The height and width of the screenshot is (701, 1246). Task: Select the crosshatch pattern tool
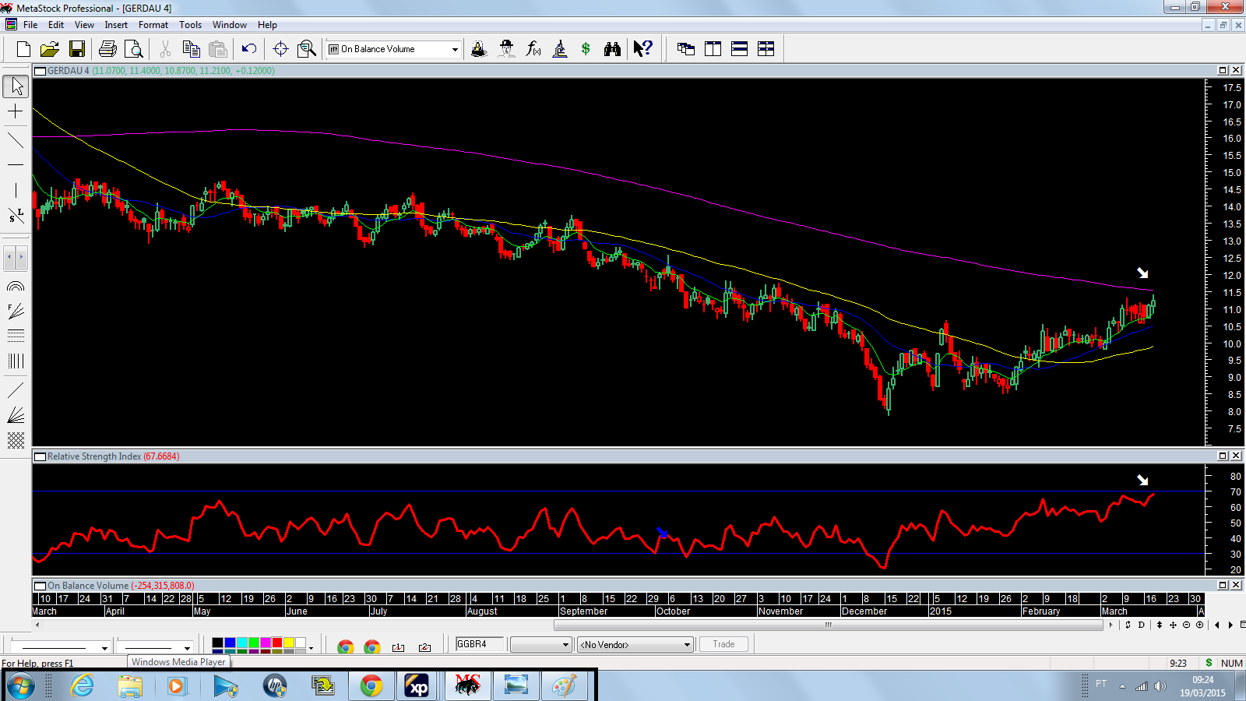tap(16, 440)
